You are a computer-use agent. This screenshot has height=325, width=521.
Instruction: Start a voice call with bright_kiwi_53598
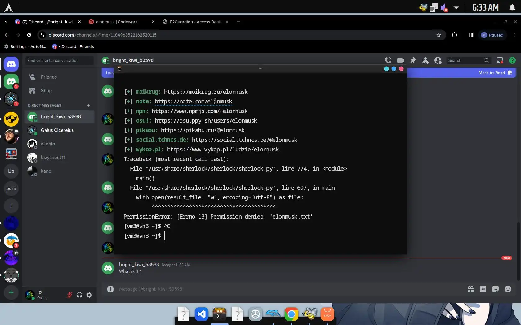pyautogui.click(x=388, y=60)
